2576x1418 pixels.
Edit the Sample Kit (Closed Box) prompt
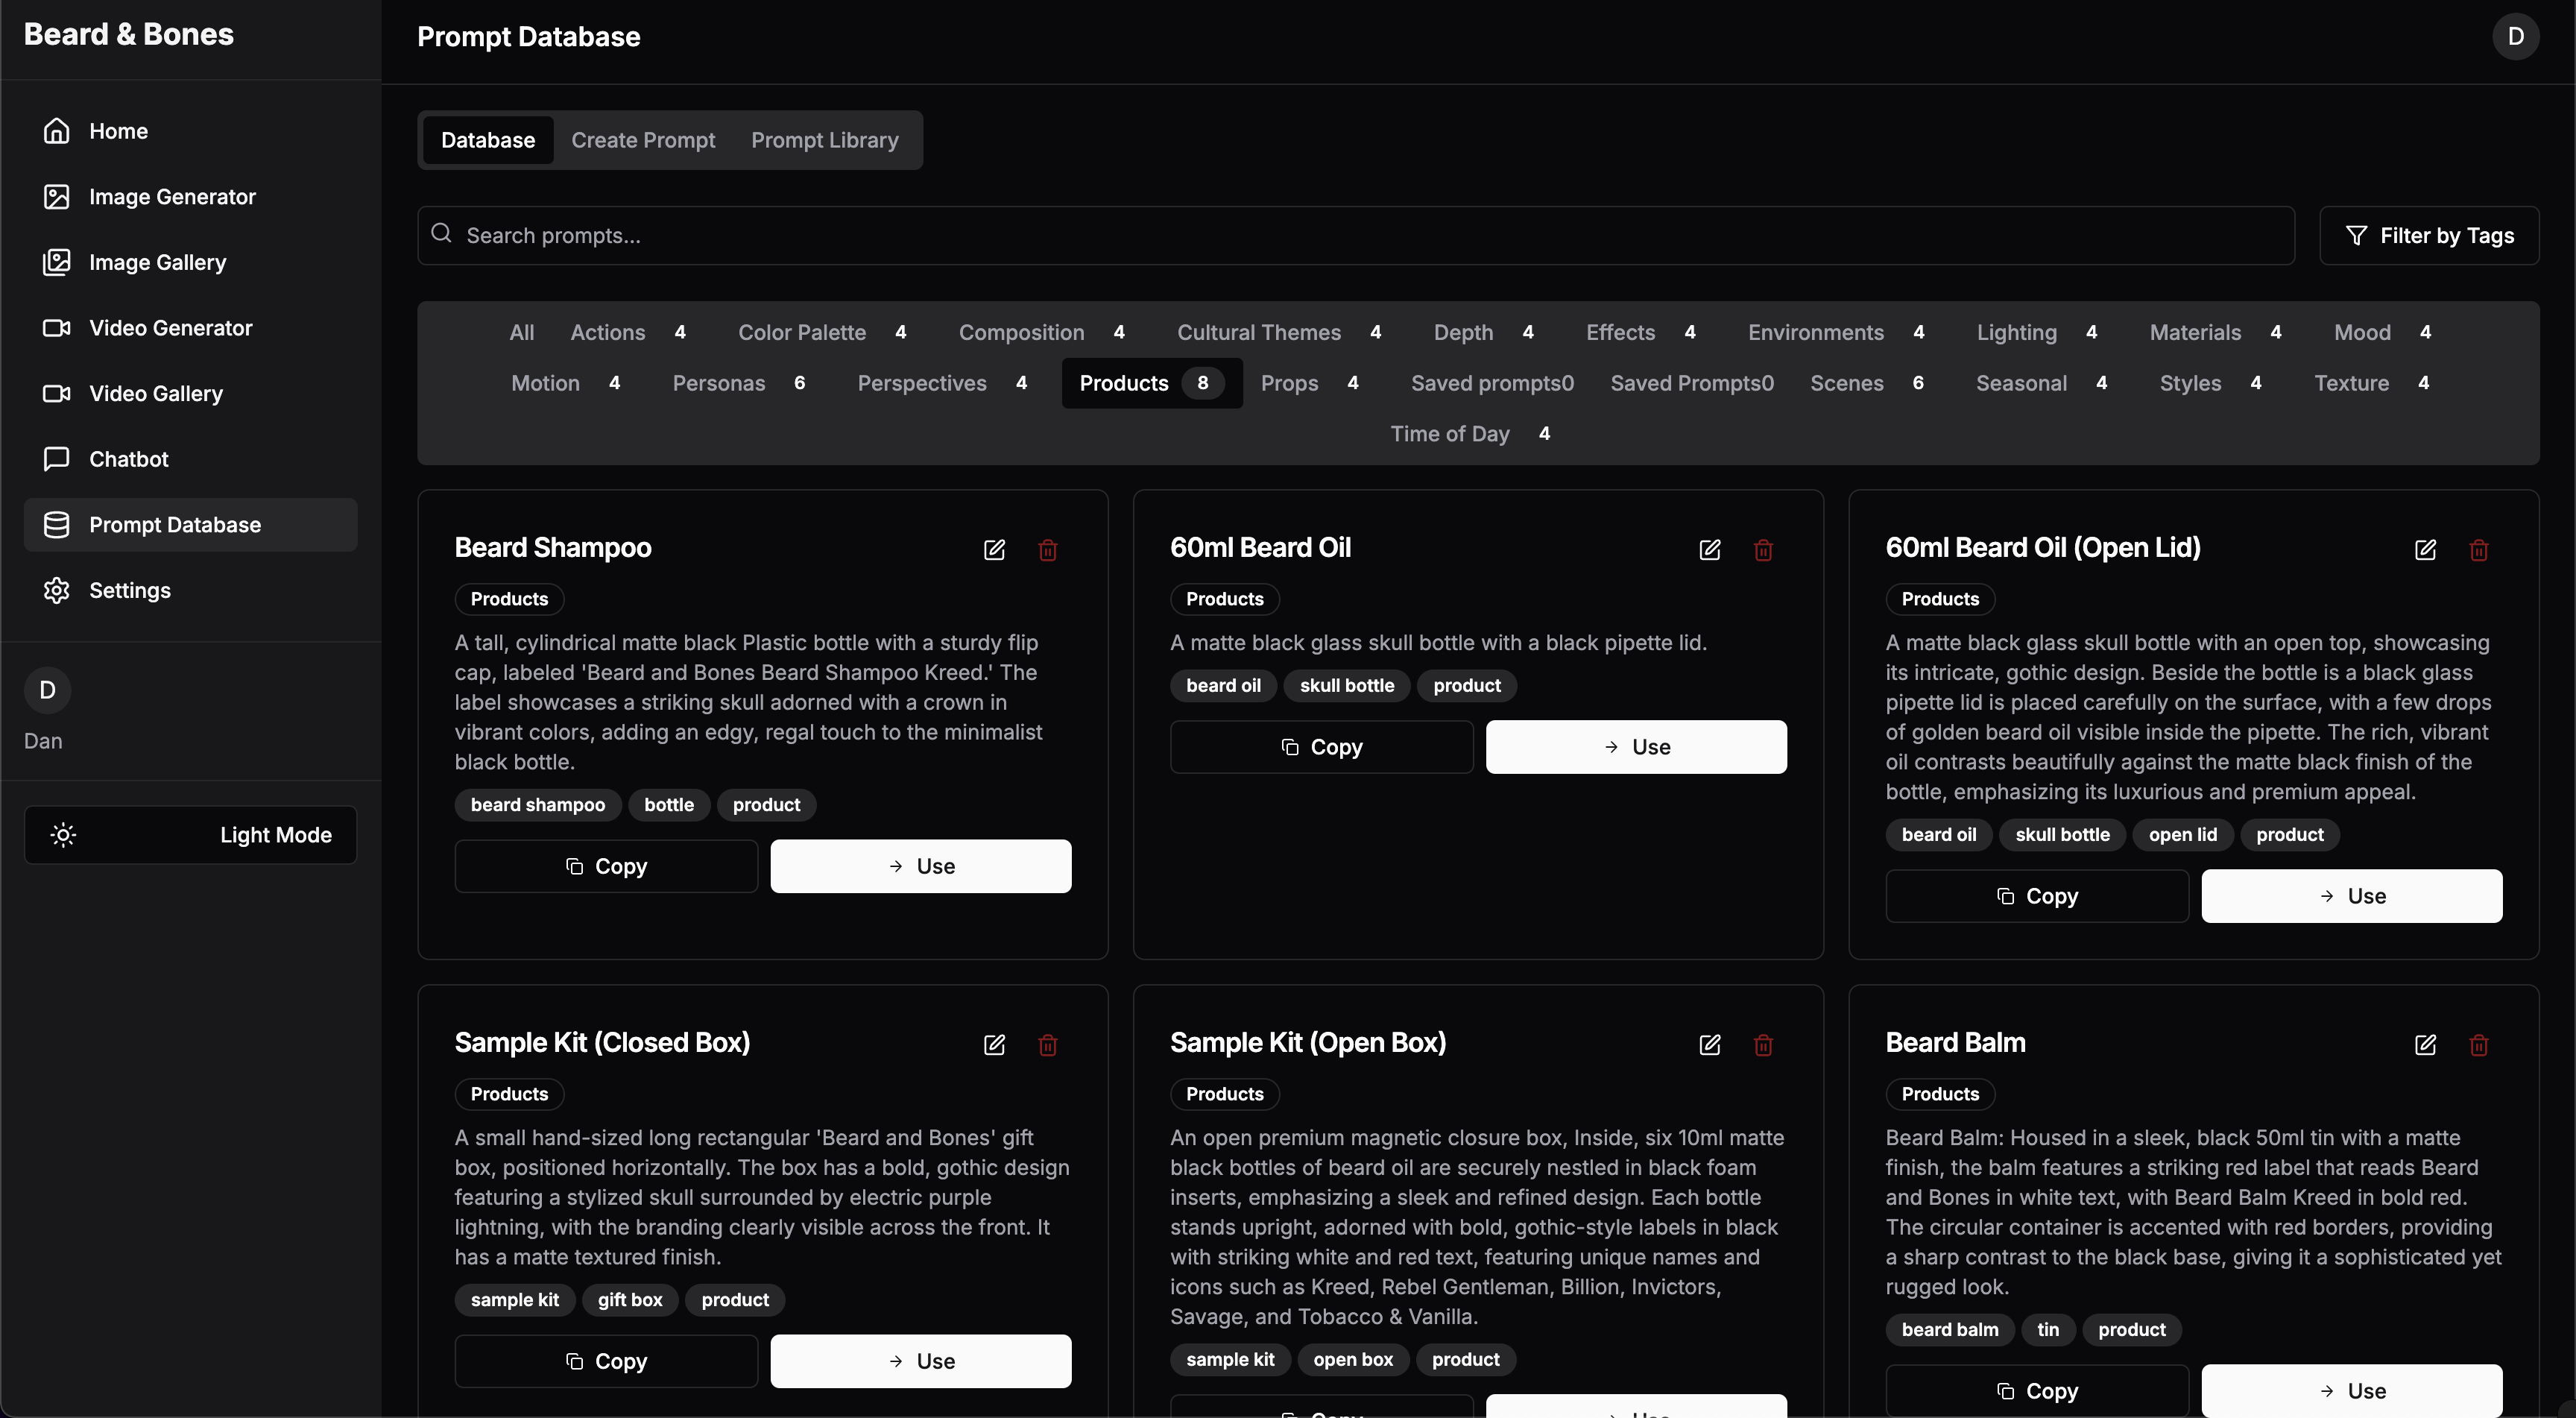pyautogui.click(x=994, y=1045)
